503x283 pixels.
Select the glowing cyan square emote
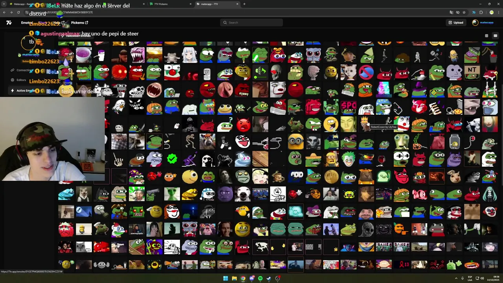tap(296, 211)
